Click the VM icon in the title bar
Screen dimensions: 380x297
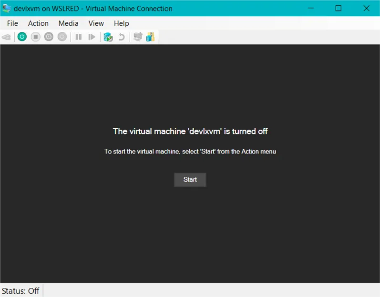(x=7, y=8)
